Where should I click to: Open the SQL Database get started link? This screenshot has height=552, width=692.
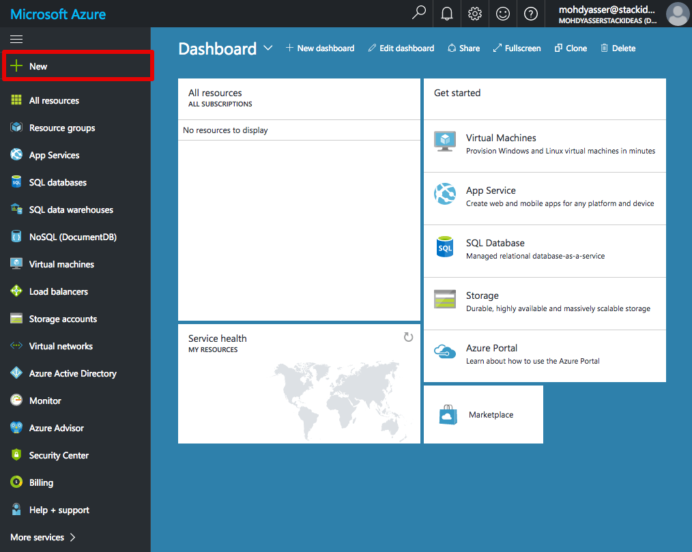[545, 250]
